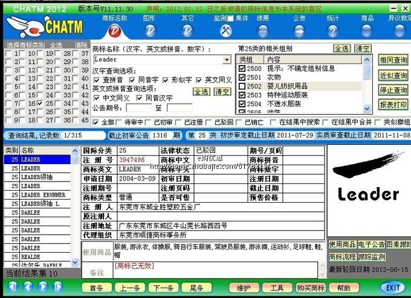Open the 续展 icon
The width and height of the screenshot is (411, 298).
(x=263, y=31)
